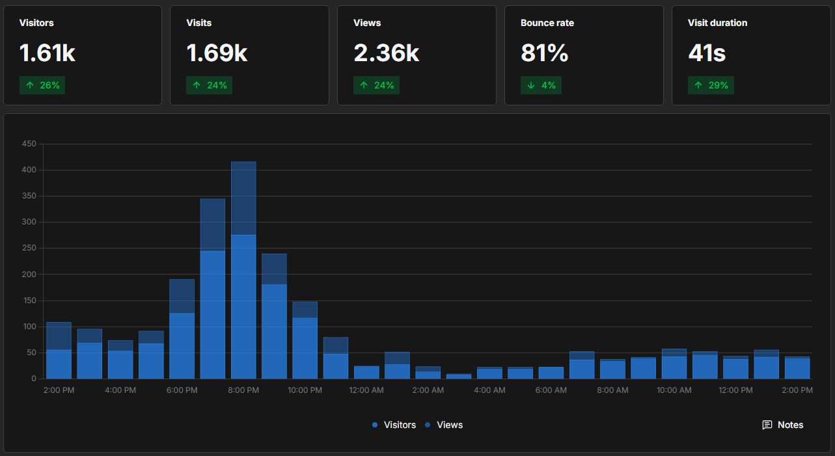Toggle the Views legend entry
The image size is (835, 456).
(444, 425)
